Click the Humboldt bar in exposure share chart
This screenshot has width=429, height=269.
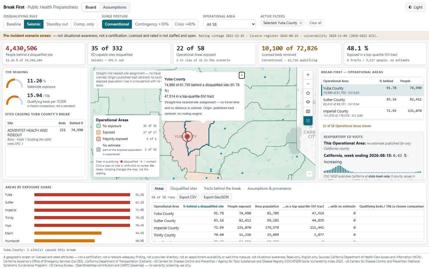pyautogui.click(x=64, y=241)
